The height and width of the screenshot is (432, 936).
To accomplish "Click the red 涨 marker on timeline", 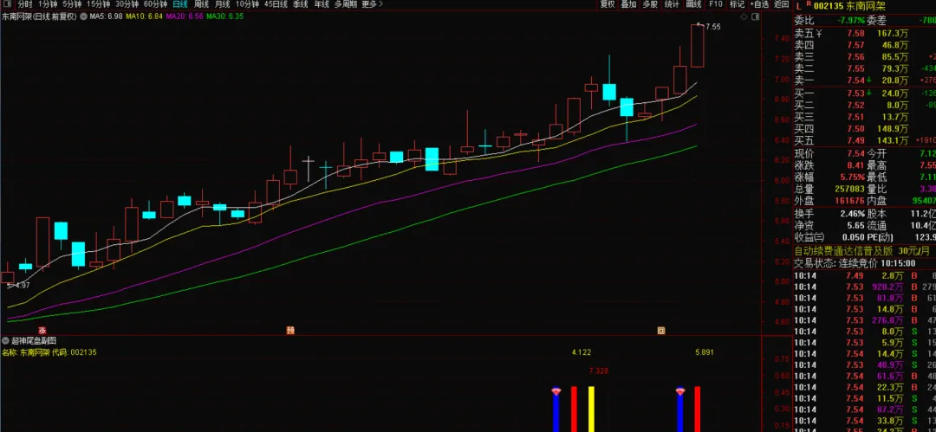I will pyautogui.click(x=42, y=329).
